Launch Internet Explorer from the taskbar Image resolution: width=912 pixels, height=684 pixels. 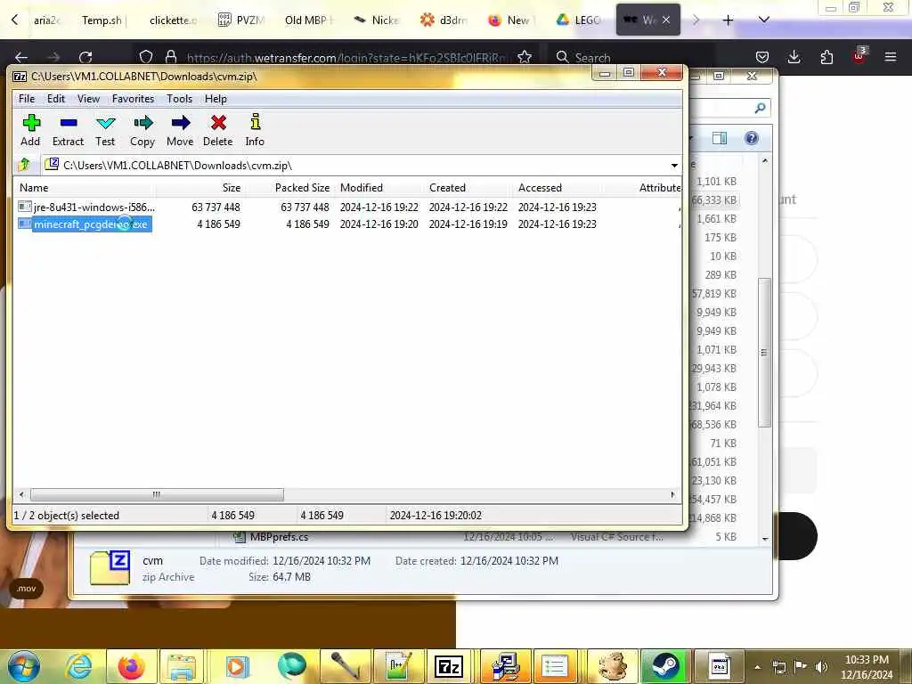(78, 666)
